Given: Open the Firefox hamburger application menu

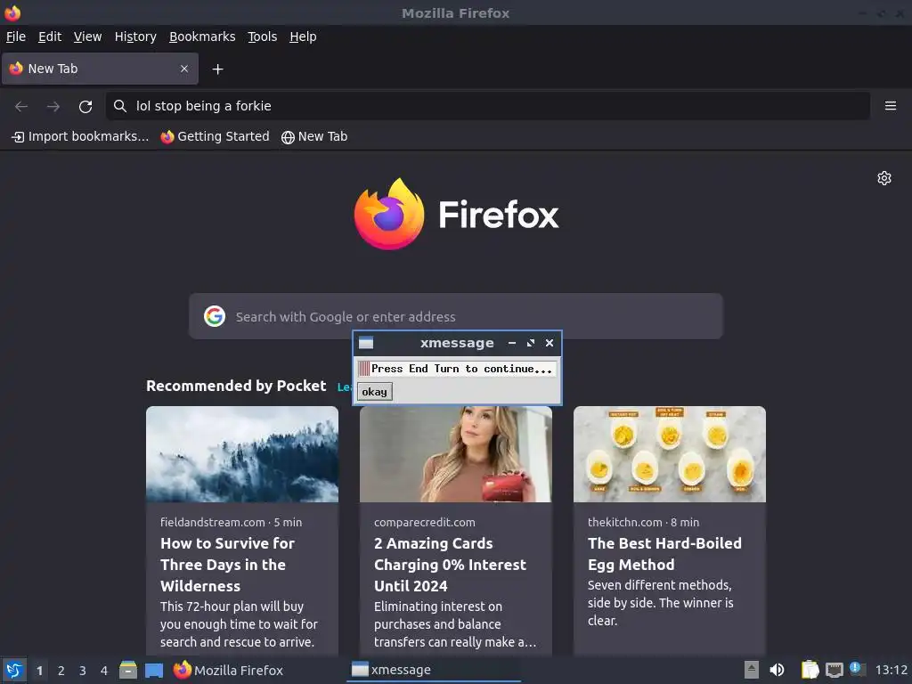Looking at the screenshot, I should (x=891, y=106).
